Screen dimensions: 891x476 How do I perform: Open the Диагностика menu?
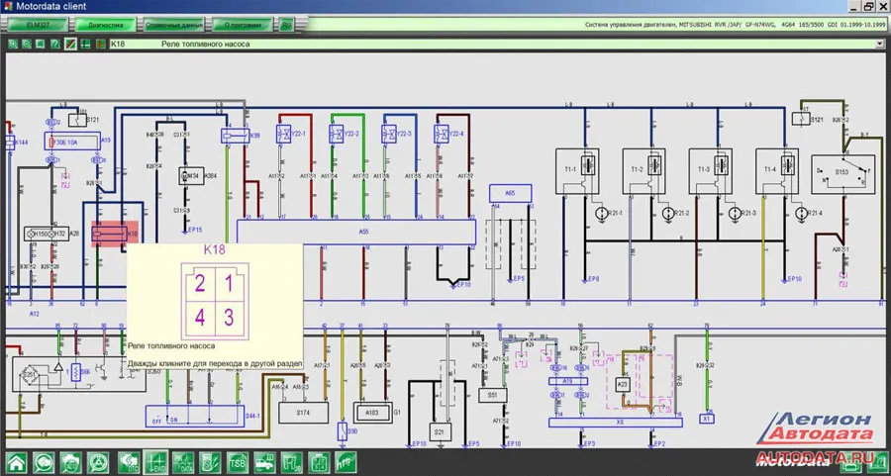[x=106, y=25]
